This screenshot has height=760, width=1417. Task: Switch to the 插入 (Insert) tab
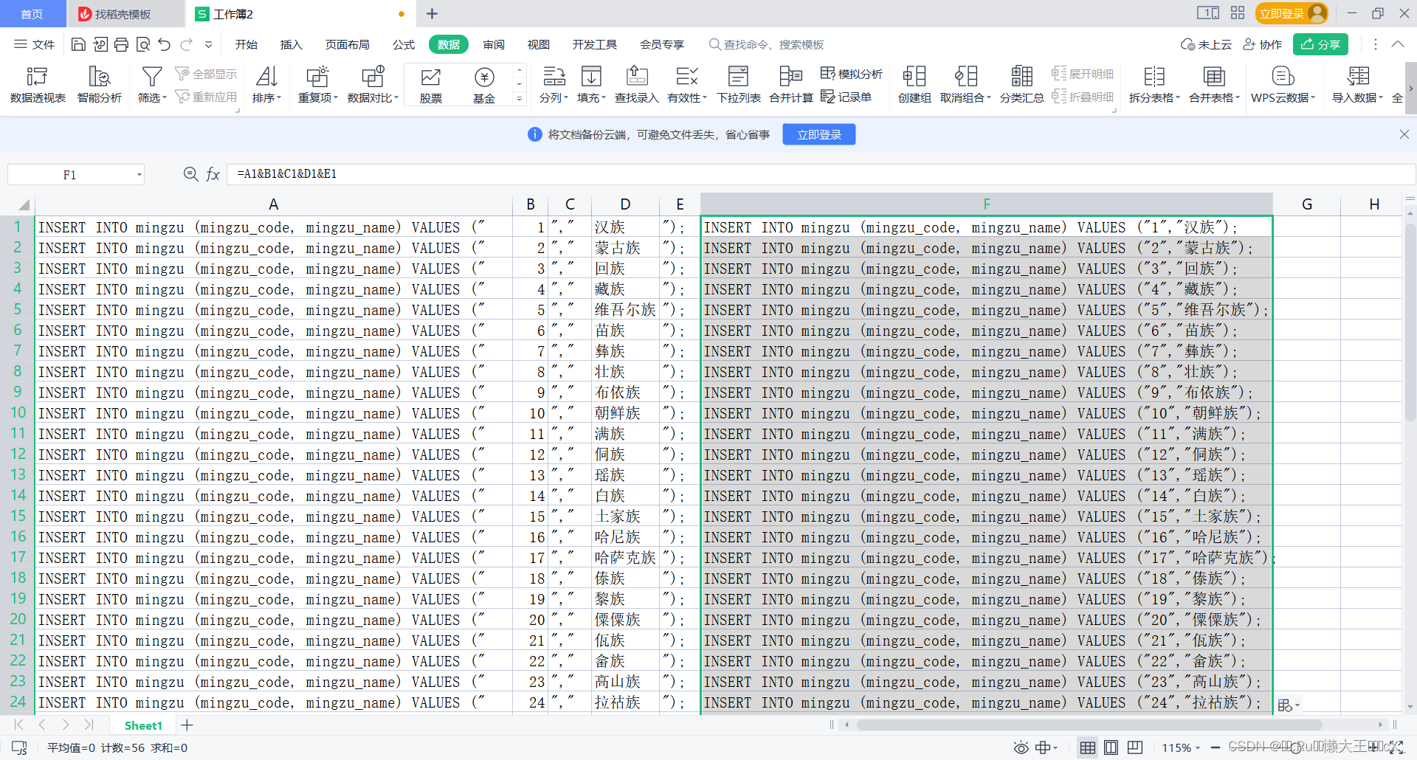tap(292, 44)
